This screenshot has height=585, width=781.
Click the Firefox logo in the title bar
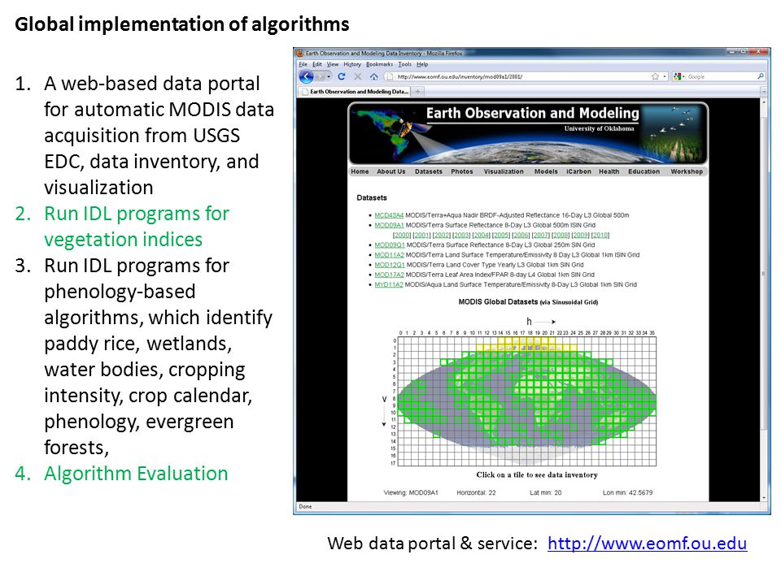300,53
